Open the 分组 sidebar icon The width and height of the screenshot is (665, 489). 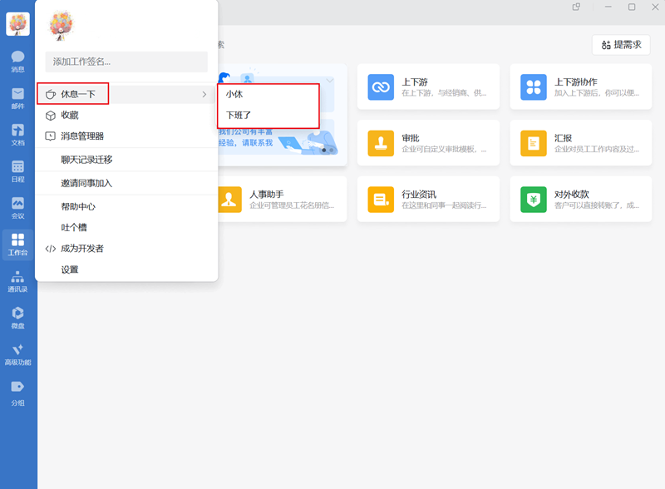[17, 389]
